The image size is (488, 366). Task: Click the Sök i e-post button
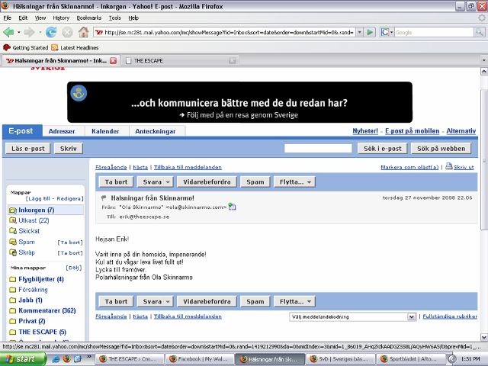point(383,149)
